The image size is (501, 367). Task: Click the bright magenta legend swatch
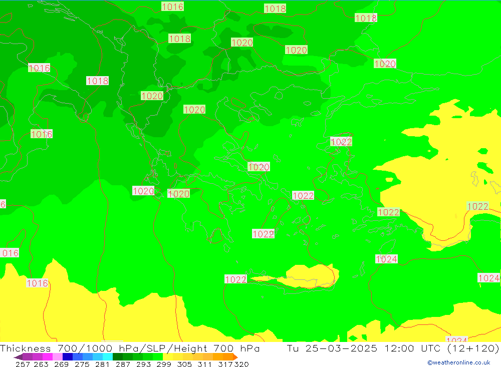tap(47, 357)
